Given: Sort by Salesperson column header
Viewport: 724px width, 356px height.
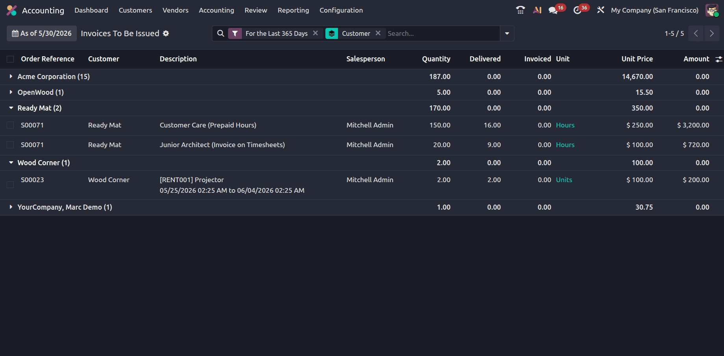Looking at the screenshot, I should click(366, 59).
